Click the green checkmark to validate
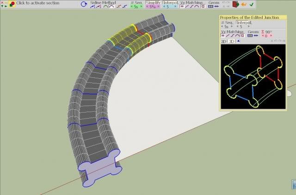 tap(252, 4)
